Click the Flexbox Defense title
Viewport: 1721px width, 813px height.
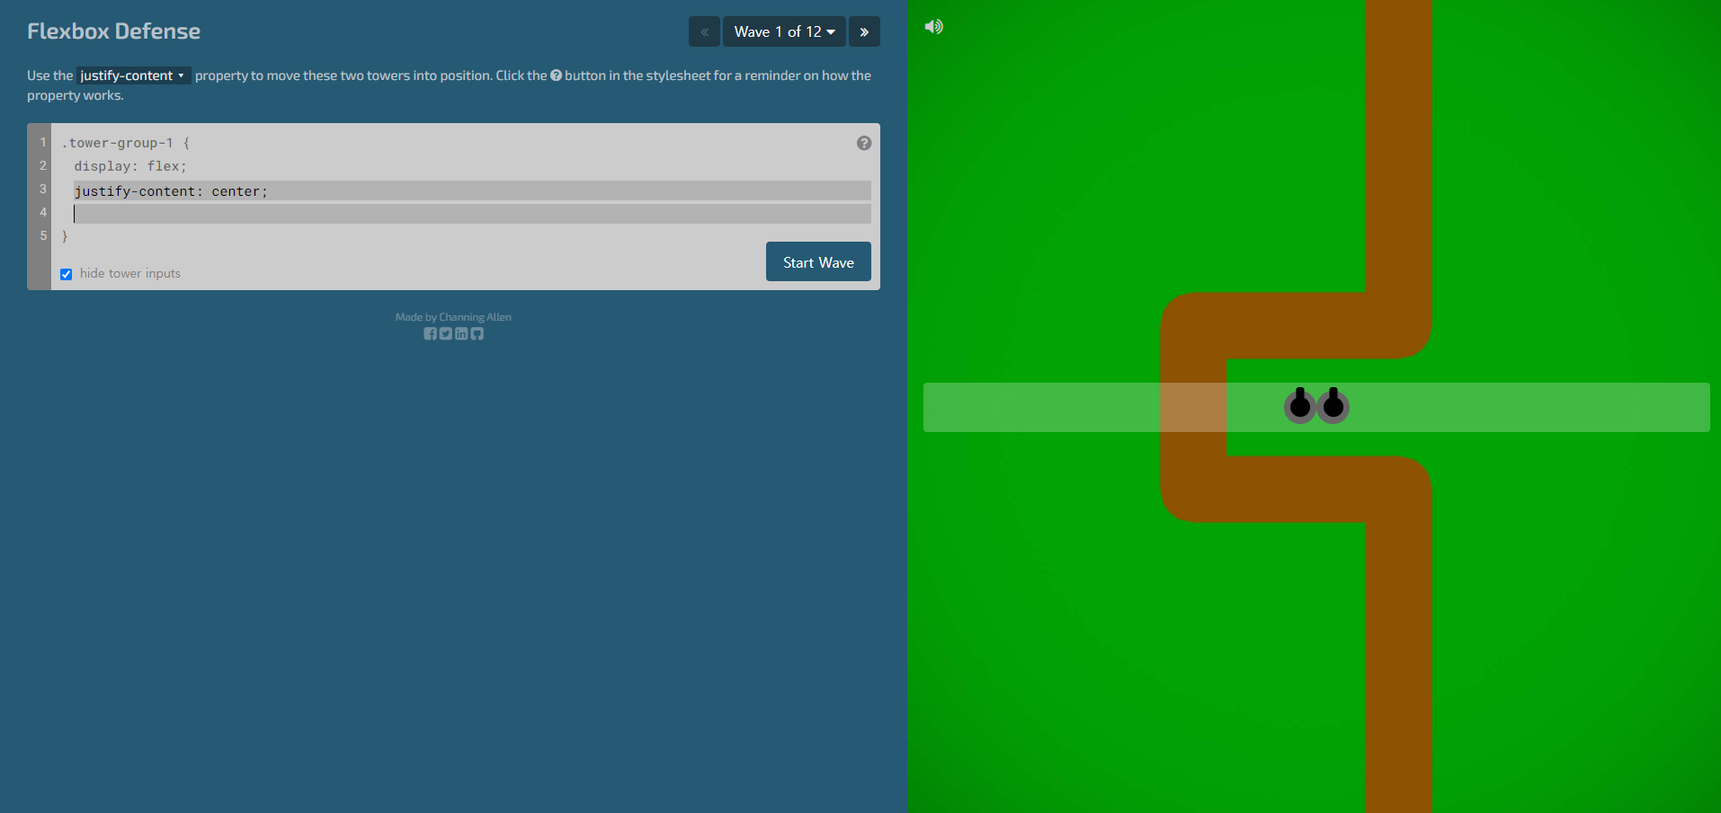[x=114, y=31]
